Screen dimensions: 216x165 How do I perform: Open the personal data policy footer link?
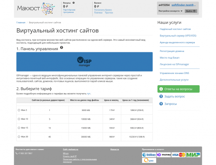pyautogui.click(x=80, y=160)
